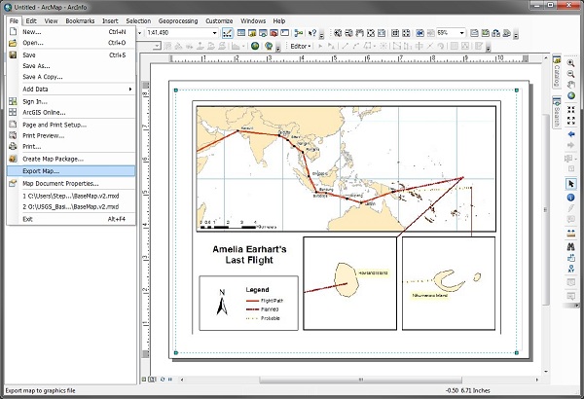This screenshot has width=584, height=399.
Task: Open Editor toolbar options chevron
Action: [x=489, y=48]
